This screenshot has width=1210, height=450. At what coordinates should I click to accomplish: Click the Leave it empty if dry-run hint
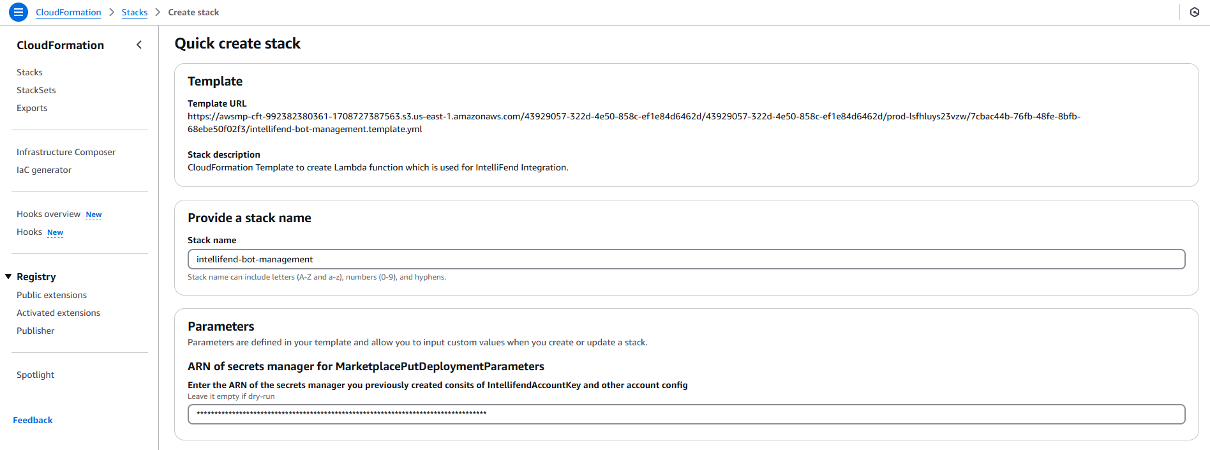tap(231, 396)
